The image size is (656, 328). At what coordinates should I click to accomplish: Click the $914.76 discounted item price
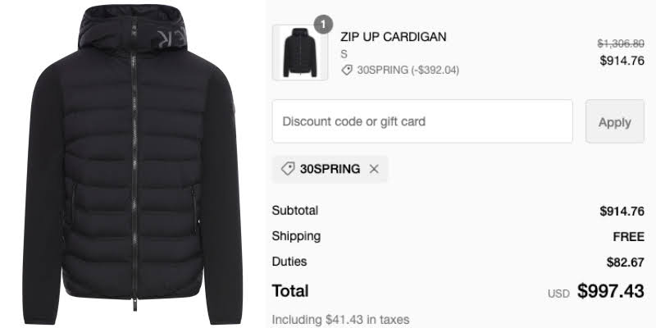pos(622,61)
